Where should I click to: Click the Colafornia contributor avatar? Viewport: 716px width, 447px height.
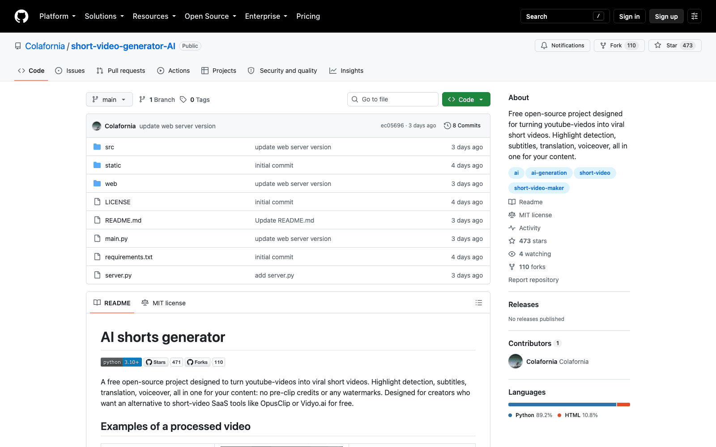[x=516, y=361]
